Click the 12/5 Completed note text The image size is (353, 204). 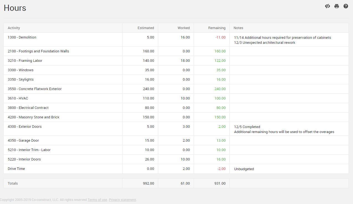point(247,127)
